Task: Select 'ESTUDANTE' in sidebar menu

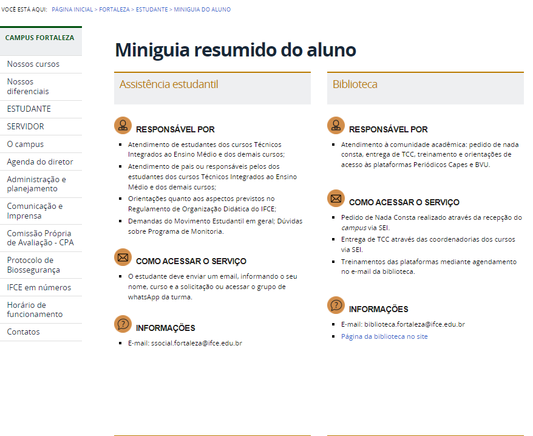Action: (x=29, y=109)
